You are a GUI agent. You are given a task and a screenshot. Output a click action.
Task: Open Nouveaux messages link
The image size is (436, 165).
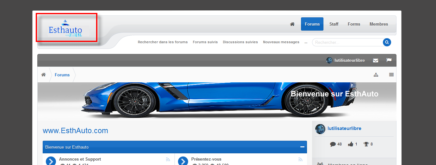[281, 42]
